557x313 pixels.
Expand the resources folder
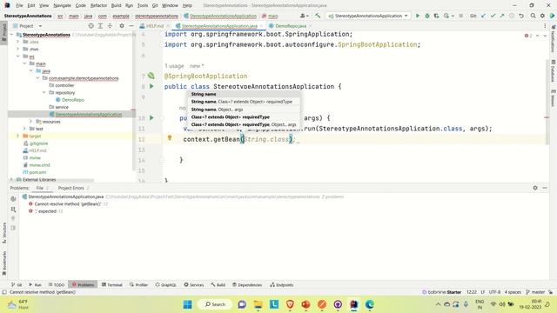[x=31, y=122]
